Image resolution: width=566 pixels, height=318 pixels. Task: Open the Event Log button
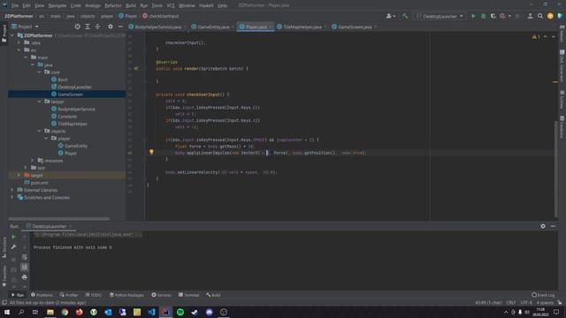pyautogui.click(x=543, y=295)
